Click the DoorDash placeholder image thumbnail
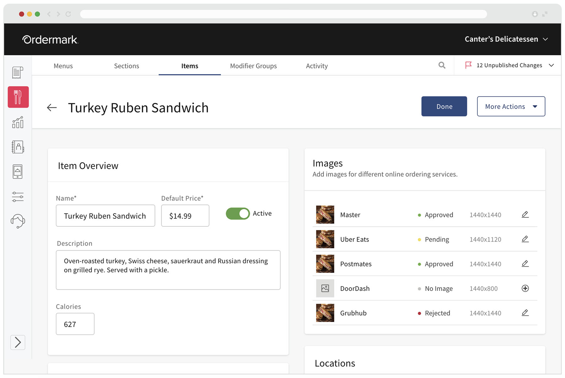This screenshot has height=378, width=565. [x=325, y=288]
